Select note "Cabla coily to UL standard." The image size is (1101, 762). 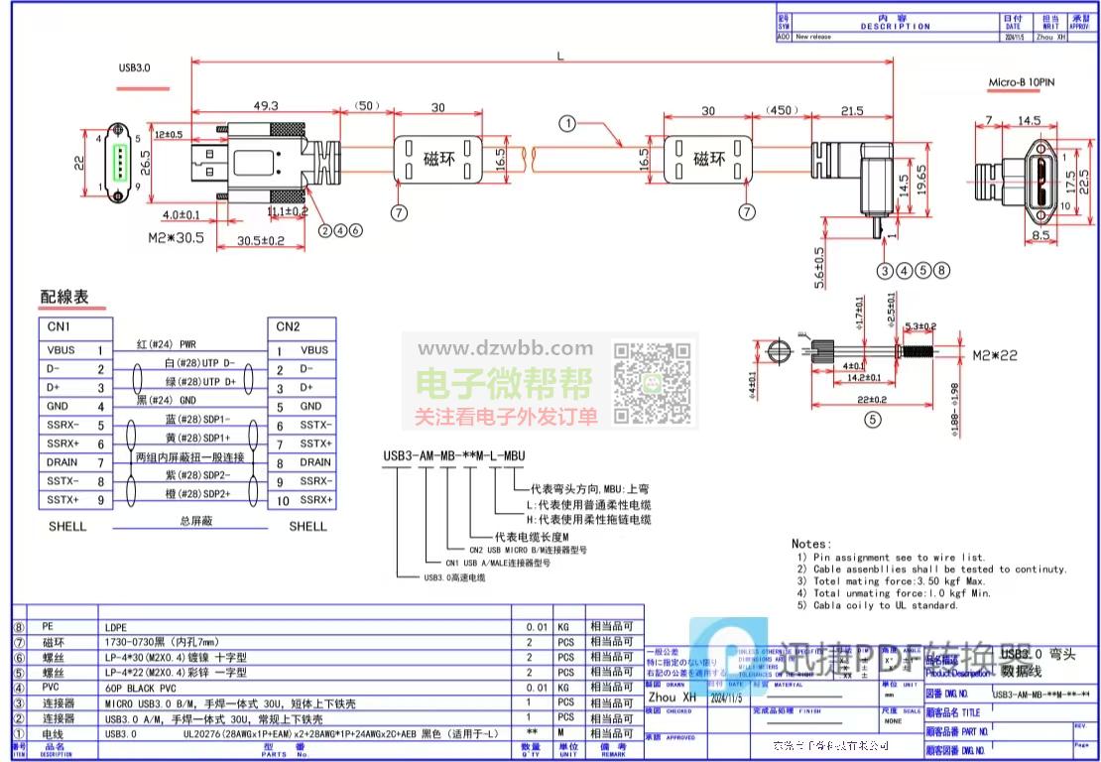[x=886, y=604]
